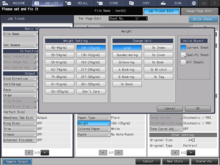Image resolution: width=220 pixels, height=165 pixels.
Task: Change unit to lb Bond
Action: [127, 84]
